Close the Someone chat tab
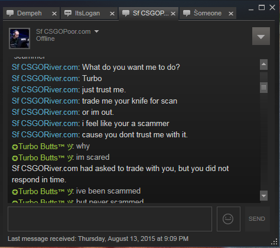The height and width of the screenshot is (248, 280). coord(231,14)
